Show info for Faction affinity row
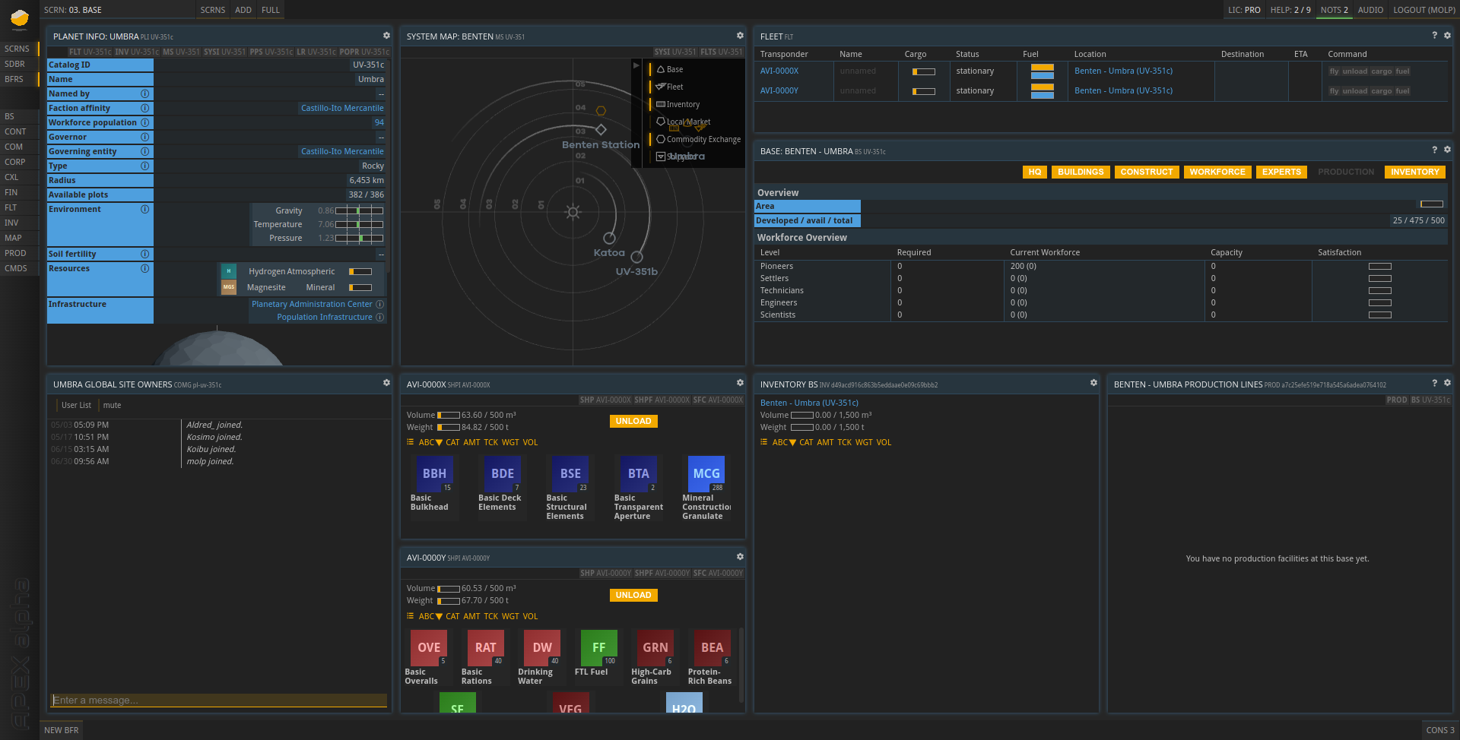Image resolution: width=1460 pixels, height=740 pixels. coord(144,108)
